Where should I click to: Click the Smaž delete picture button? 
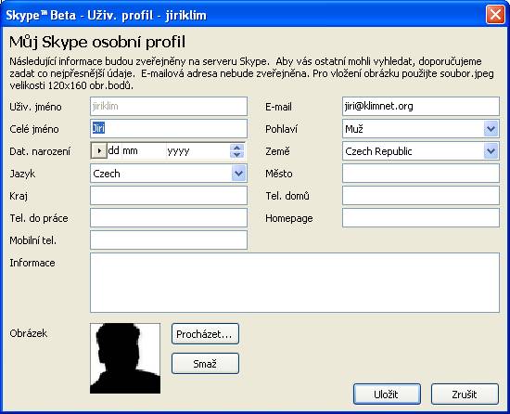click(205, 363)
